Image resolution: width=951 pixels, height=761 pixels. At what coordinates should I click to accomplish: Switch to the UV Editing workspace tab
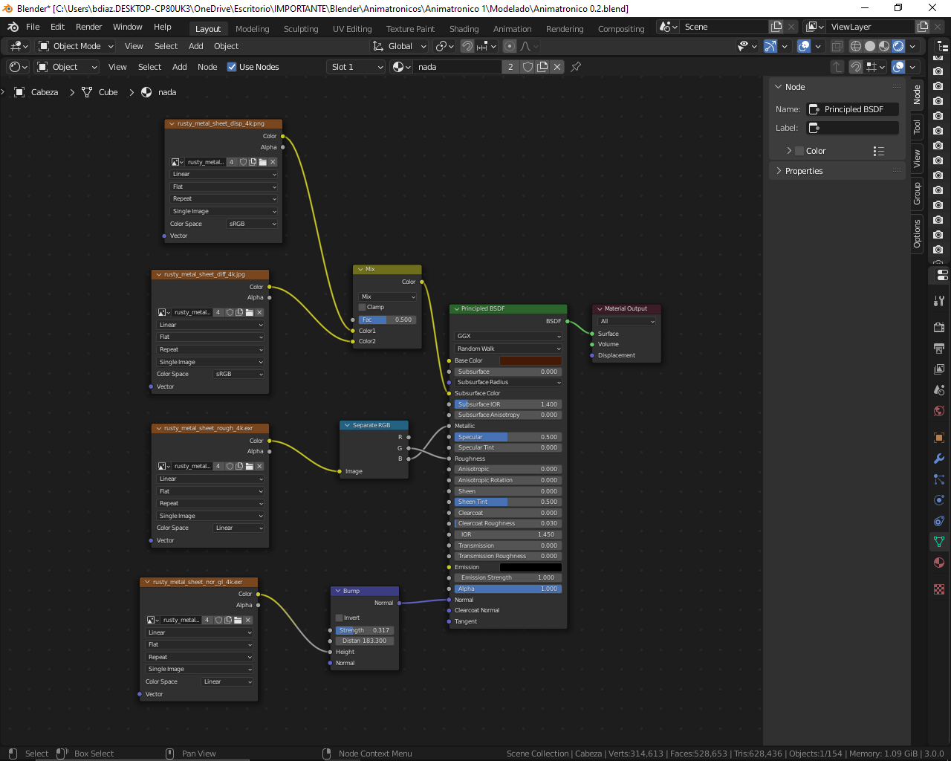point(352,29)
